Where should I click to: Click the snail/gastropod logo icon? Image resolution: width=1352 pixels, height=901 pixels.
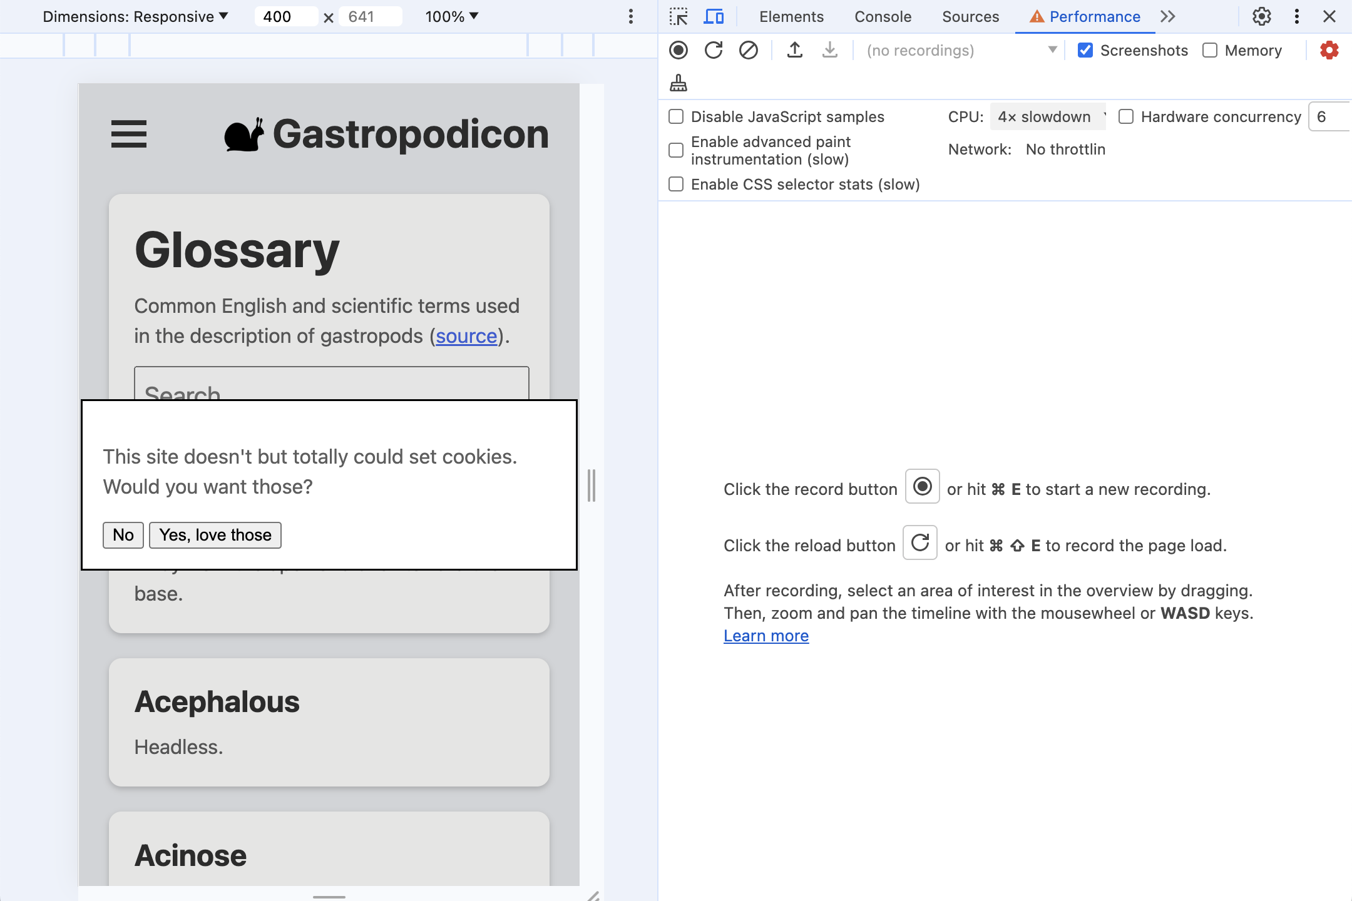click(x=245, y=133)
